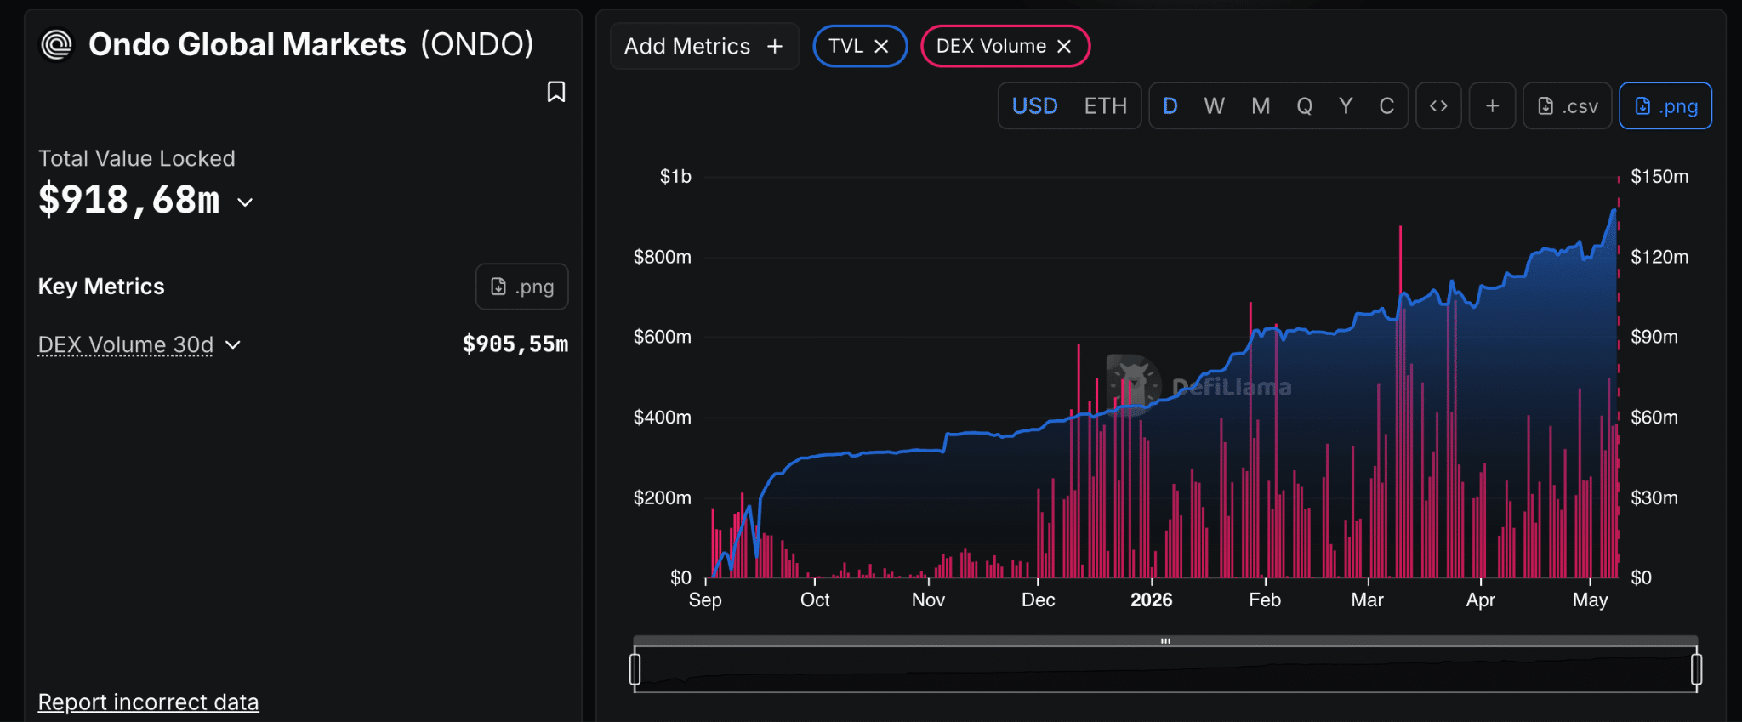Click the right handle of the range slider
Image resolution: width=1742 pixels, height=722 pixels.
click(x=1696, y=669)
